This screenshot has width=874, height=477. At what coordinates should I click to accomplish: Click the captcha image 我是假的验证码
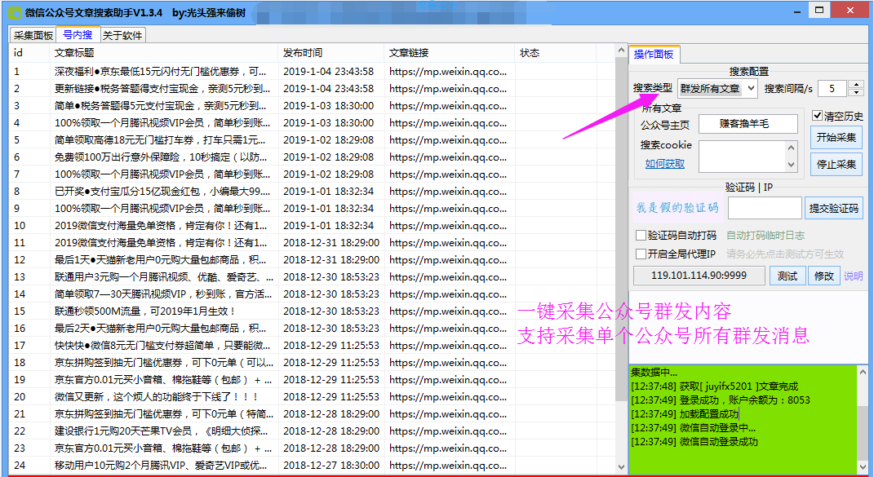(x=677, y=208)
